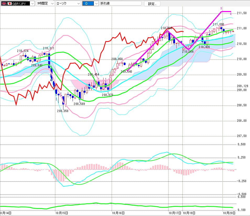
Task: Click the 0.100 indicator axis label
Action: pyautogui.click(x=242, y=210)
